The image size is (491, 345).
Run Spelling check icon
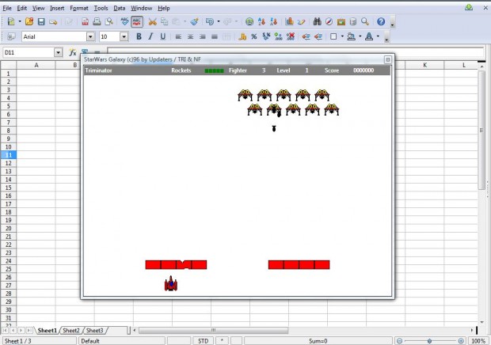tap(124, 21)
